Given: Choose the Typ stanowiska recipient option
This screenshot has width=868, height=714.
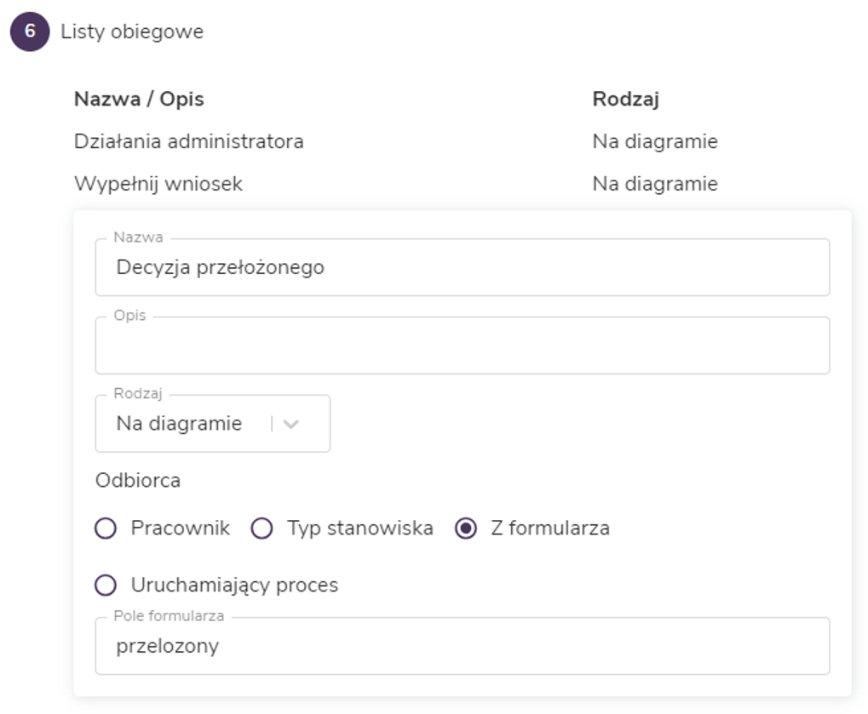Looking at the screenshot, I should (262, 528).
